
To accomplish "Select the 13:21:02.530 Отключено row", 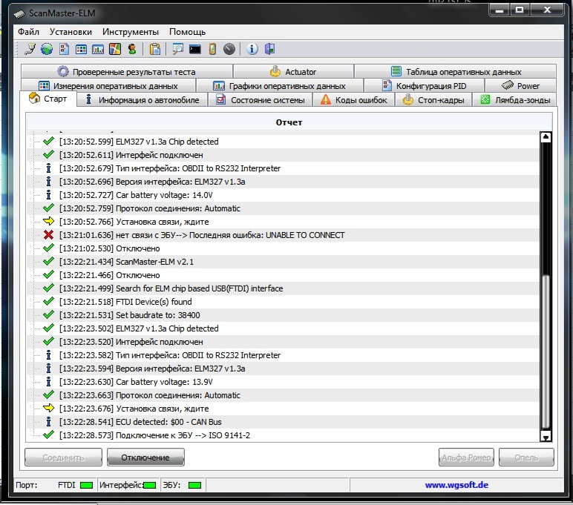I will [283, 248].
